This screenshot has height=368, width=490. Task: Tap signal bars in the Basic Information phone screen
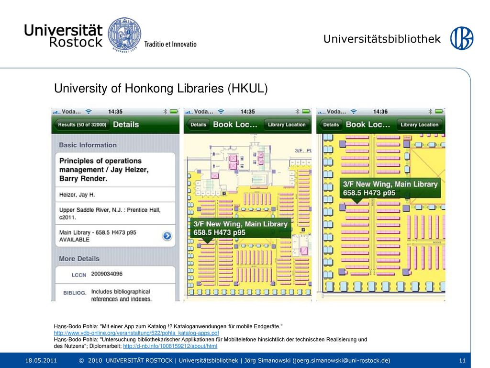point(56,112)
